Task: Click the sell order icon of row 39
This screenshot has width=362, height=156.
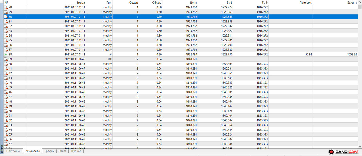Action: pos(6,59)
